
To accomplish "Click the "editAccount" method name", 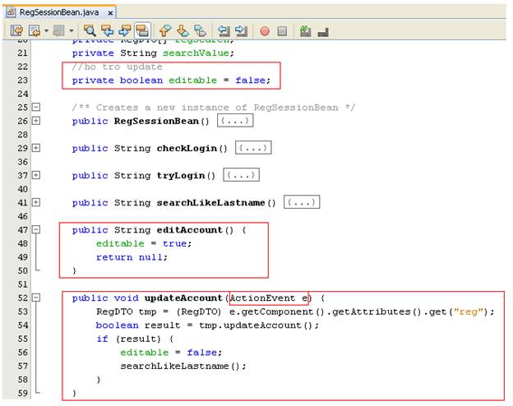I will (x=189, y=230).
